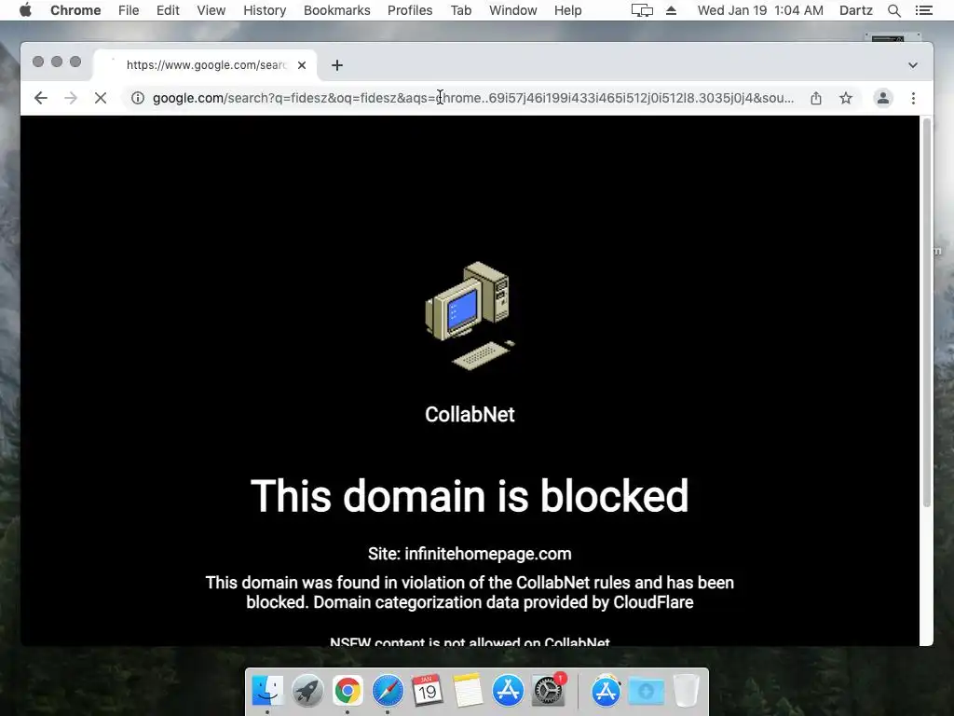This screenshot has width=954, height=716.
Task: Open the Bookmarks menu
Action: click(x=336, y=10)
